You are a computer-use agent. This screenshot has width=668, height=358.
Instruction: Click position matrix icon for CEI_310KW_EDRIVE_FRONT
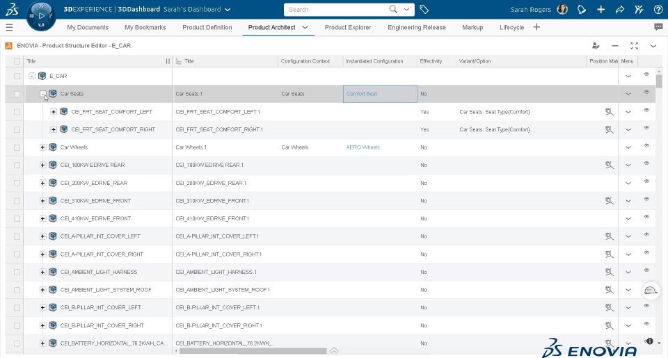pos(610,201)
